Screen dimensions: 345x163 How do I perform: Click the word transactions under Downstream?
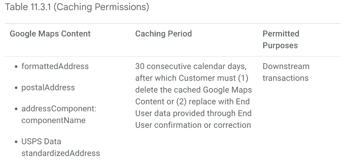[285, 78]
